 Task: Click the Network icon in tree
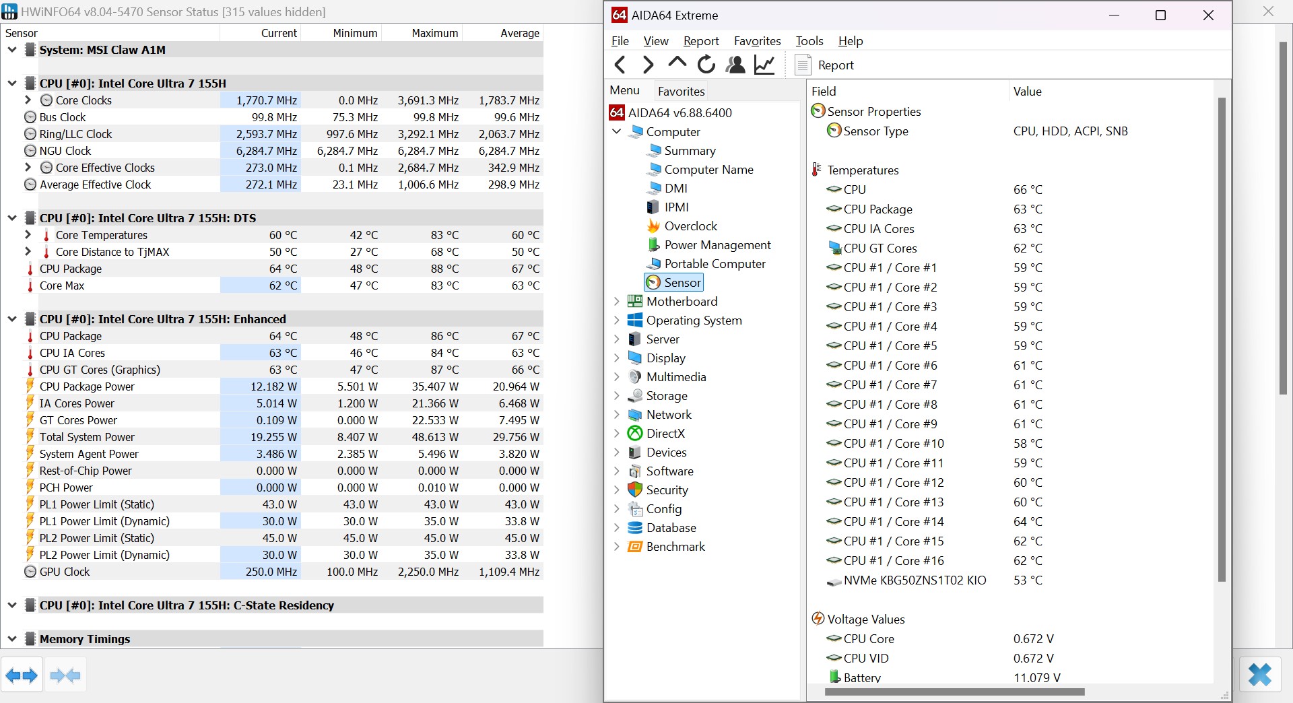[635, 415]
